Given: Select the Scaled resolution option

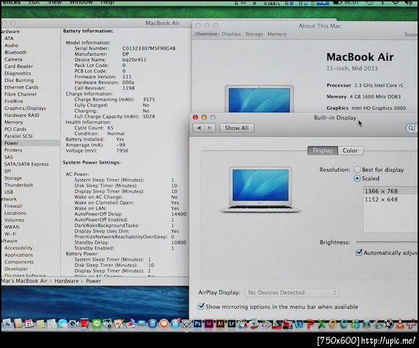Looking at the screenshot, I should 357,178.
